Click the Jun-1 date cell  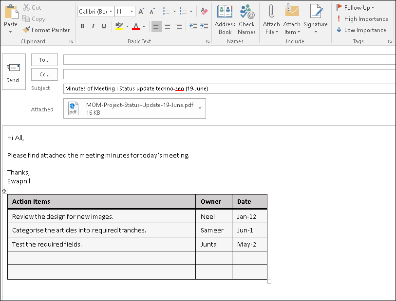(x=249, y=230)
